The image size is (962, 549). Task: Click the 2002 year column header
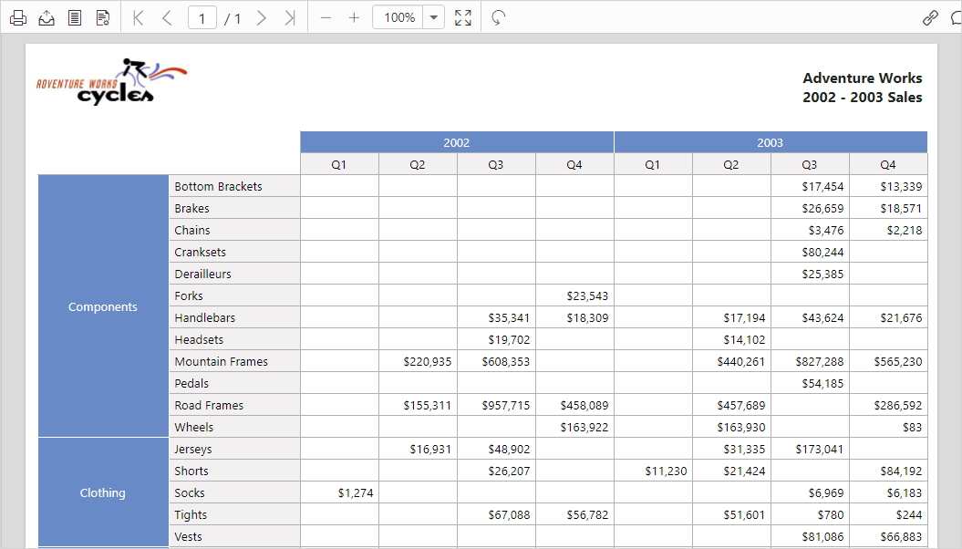click(457, 142)
